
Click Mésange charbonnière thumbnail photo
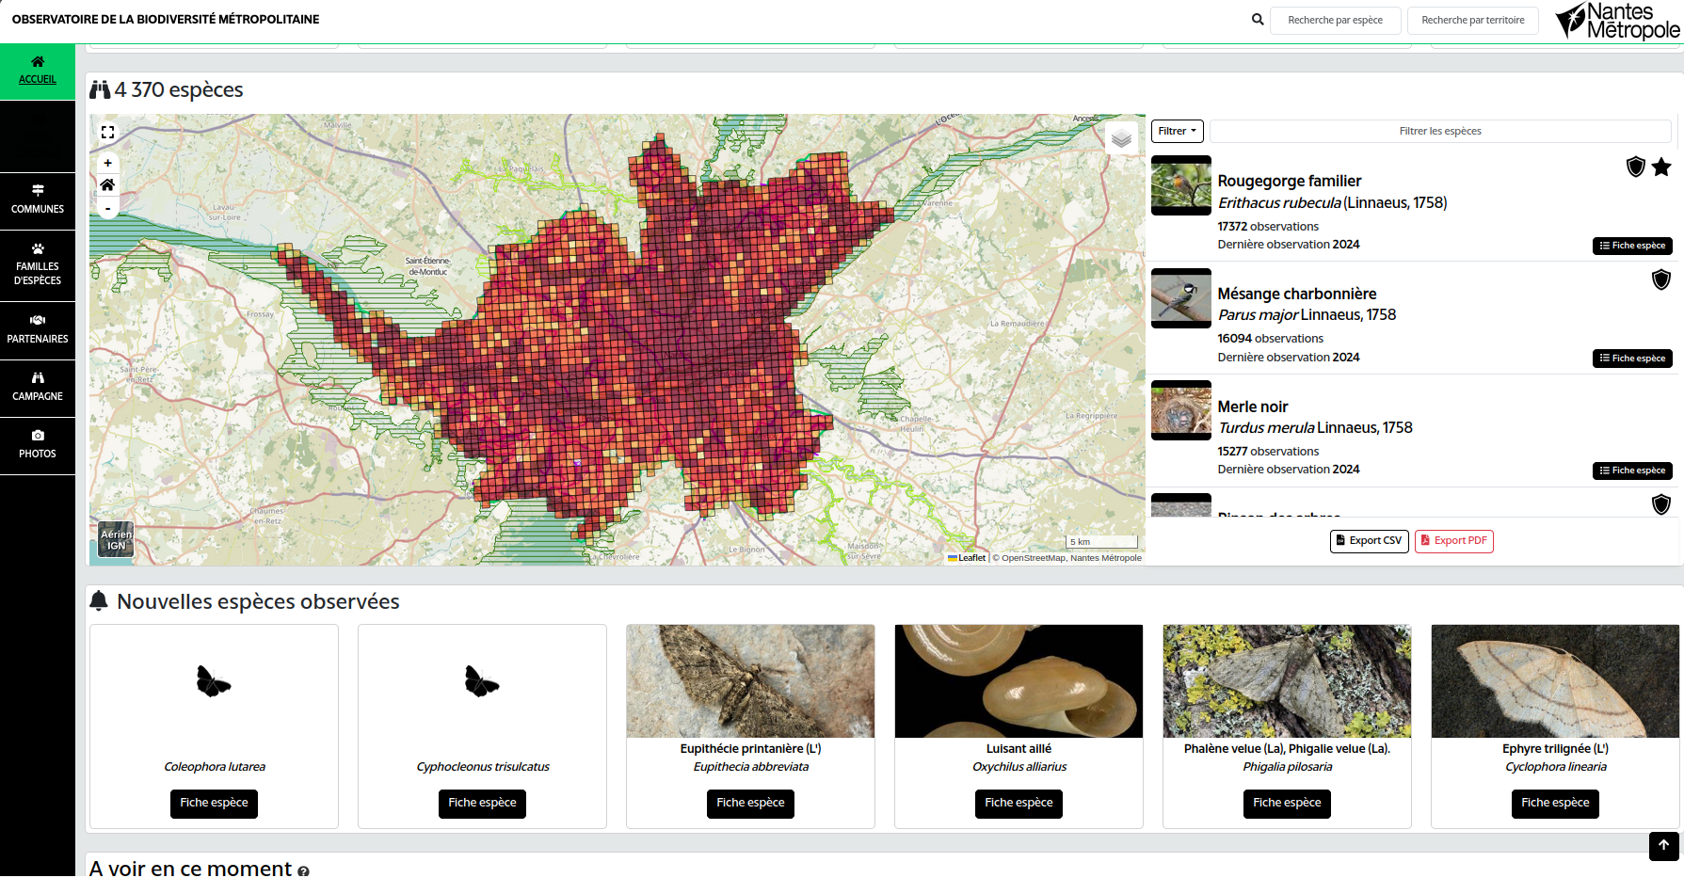tap(1181, 298)
